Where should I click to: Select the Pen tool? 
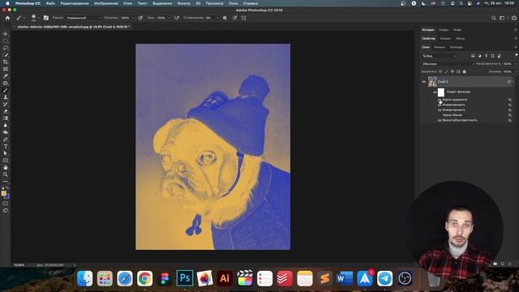point(6,140)
